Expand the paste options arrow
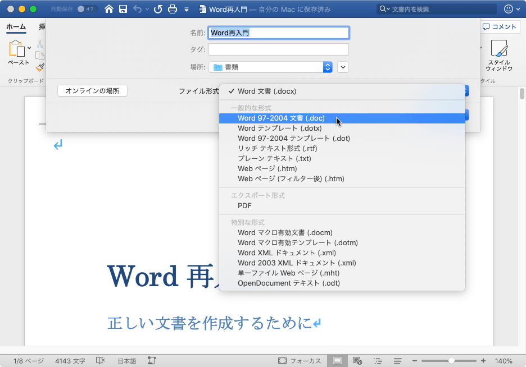Viewport: 526px width, 367px height. tap(30, 48)
